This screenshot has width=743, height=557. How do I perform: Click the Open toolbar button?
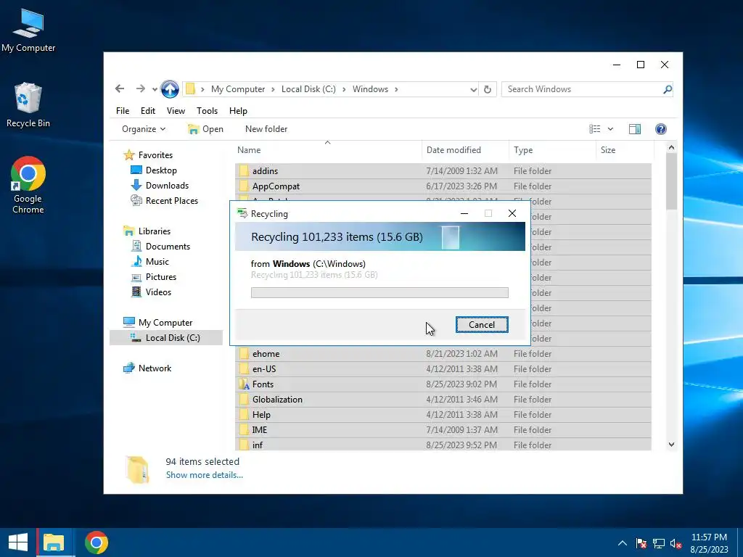point(205,129)
